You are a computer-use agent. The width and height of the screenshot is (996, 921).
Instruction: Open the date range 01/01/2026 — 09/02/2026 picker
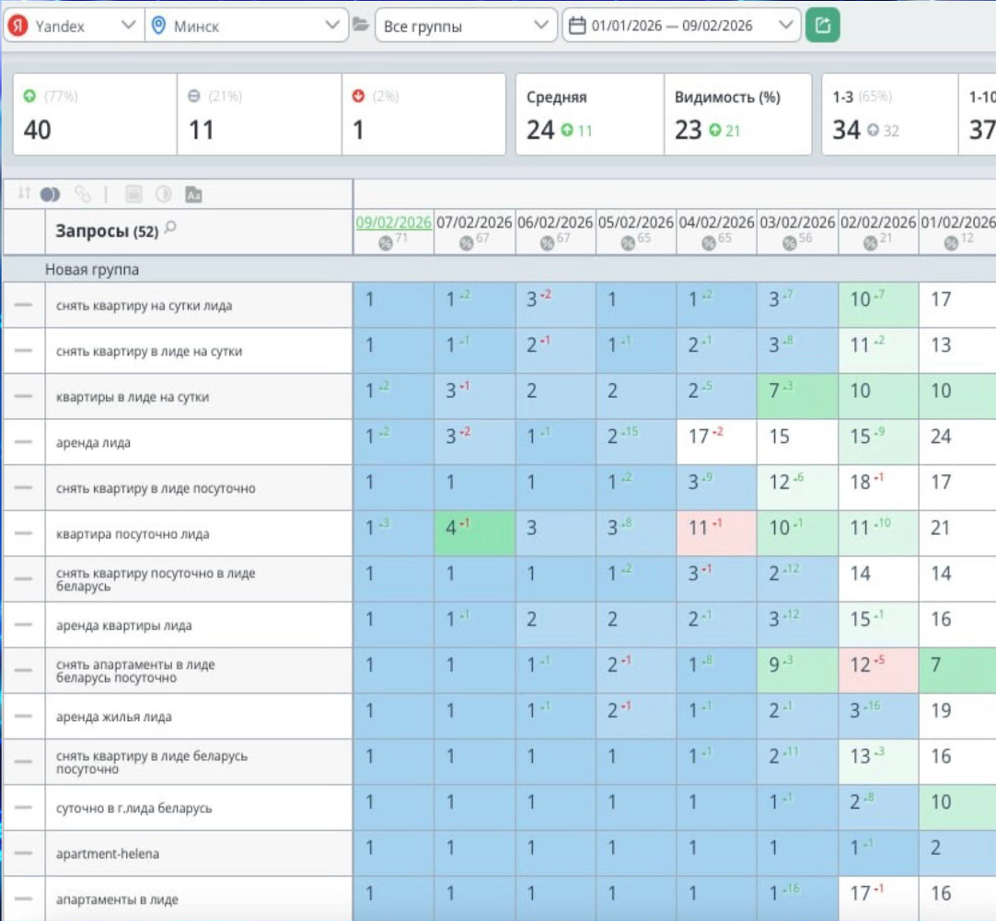(x=681, y=26)
